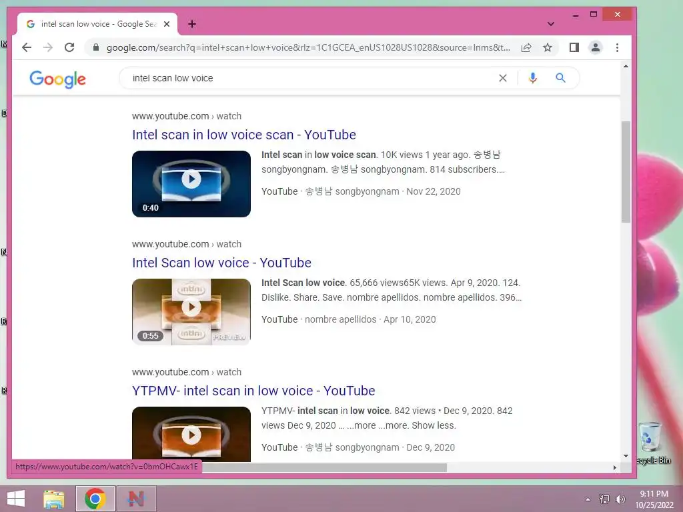
Task: Select the 'intel scan low voice - Google Search' tab
Action: [x=97, y=24]
